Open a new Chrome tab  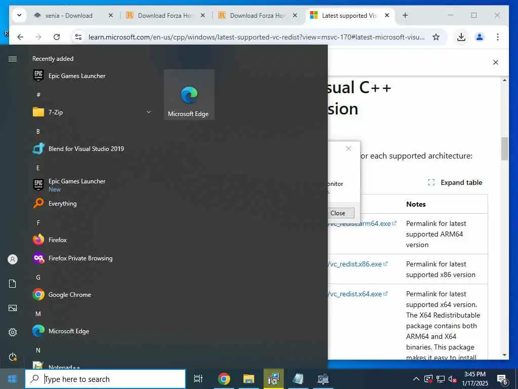(x=405, y=16)
